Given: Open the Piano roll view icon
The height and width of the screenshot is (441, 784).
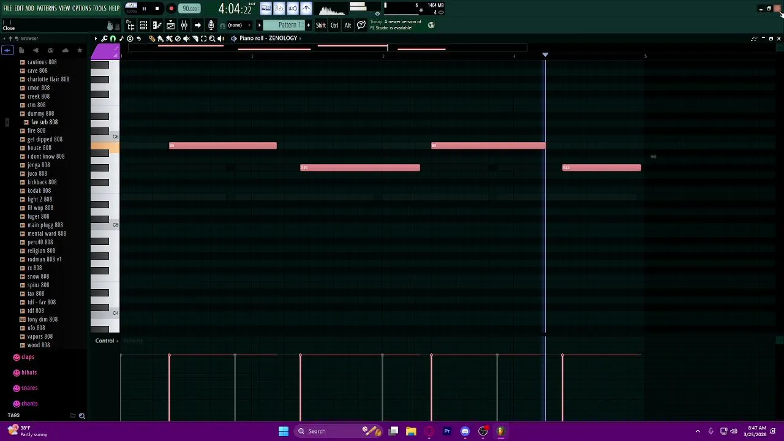Looking at the screenshot, I should click(x=157, y=25).
